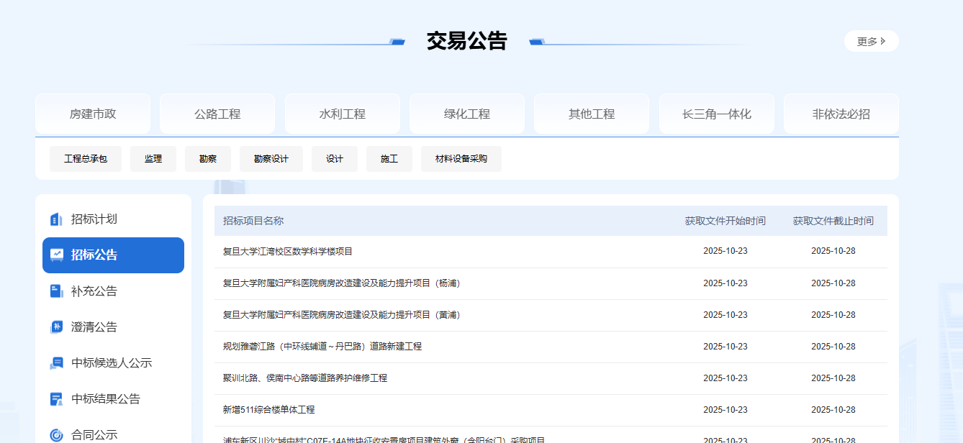This screenshot has width=963, height=443.
Task: Click the 中标候选人公示 icon
Action: [56, 363]
